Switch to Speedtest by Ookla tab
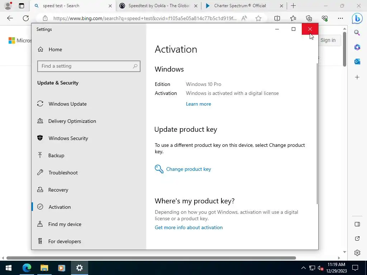 tap(158, 6)
